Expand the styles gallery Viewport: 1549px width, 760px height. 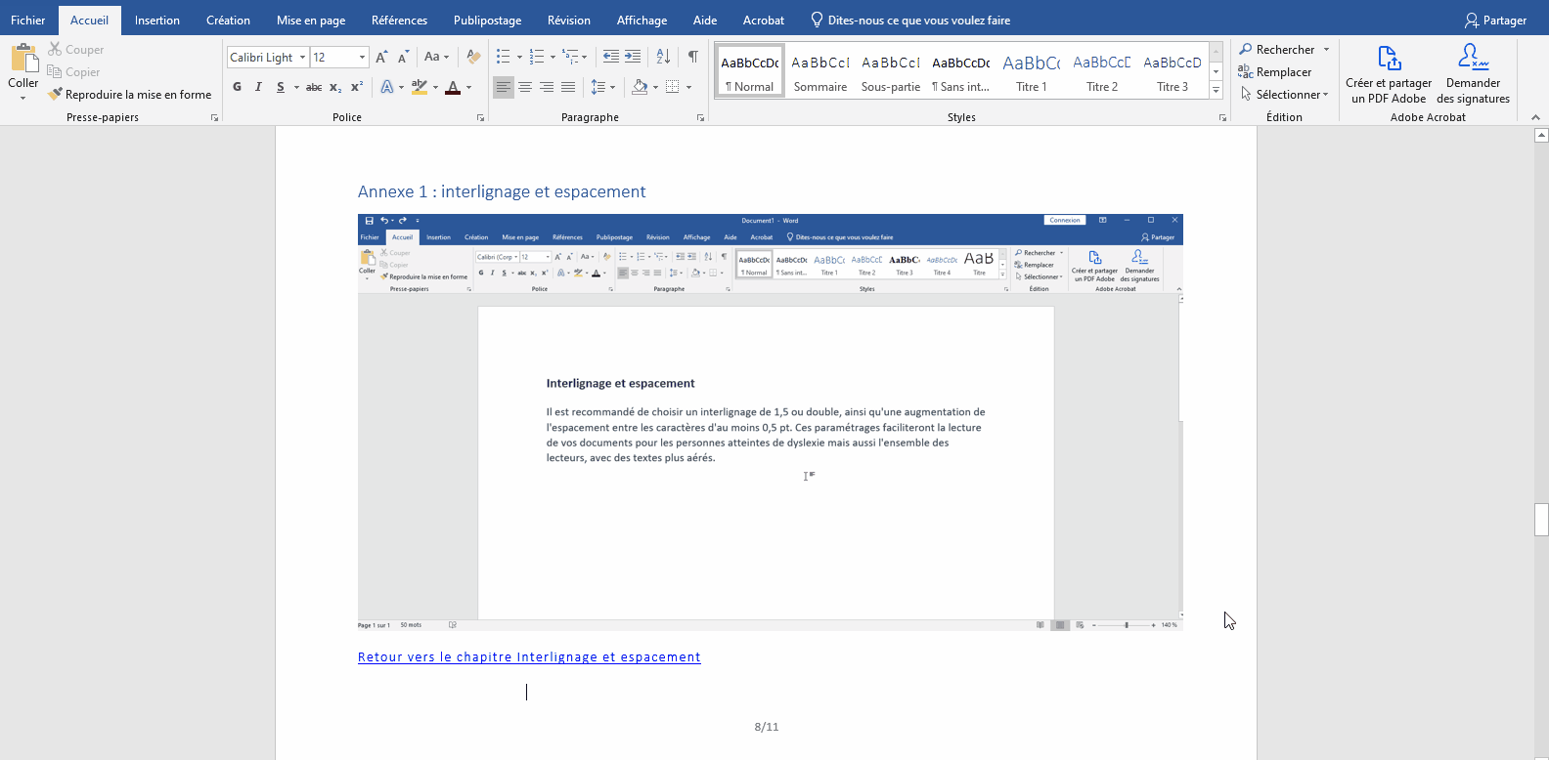click(x=1217, y=90)
